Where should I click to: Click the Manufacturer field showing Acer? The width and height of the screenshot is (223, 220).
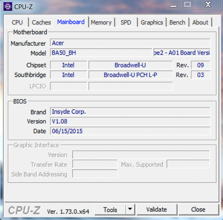130,43
